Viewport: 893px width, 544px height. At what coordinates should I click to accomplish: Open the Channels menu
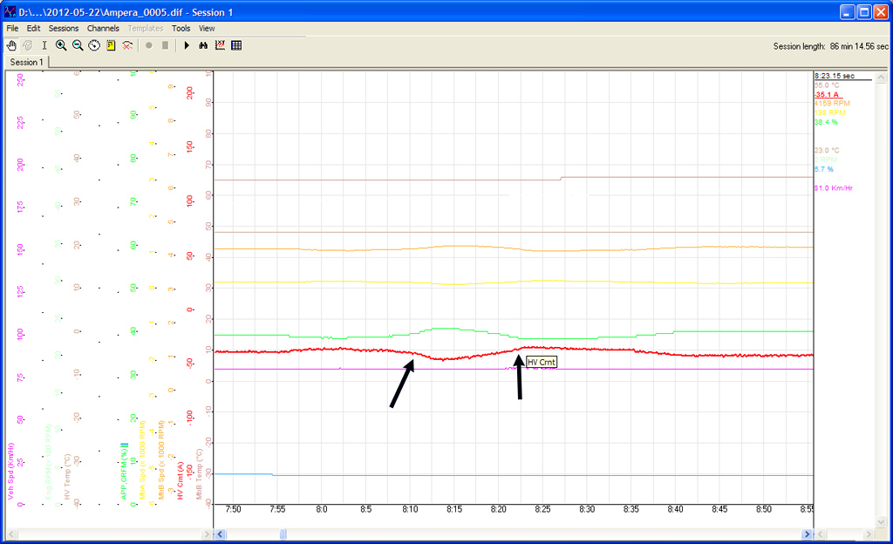103,28
